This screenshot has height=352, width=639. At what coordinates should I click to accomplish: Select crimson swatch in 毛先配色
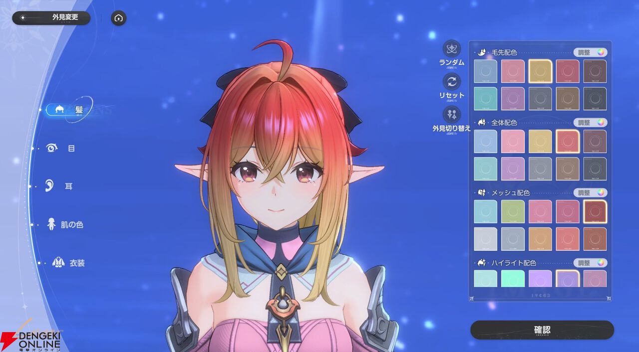568,71
